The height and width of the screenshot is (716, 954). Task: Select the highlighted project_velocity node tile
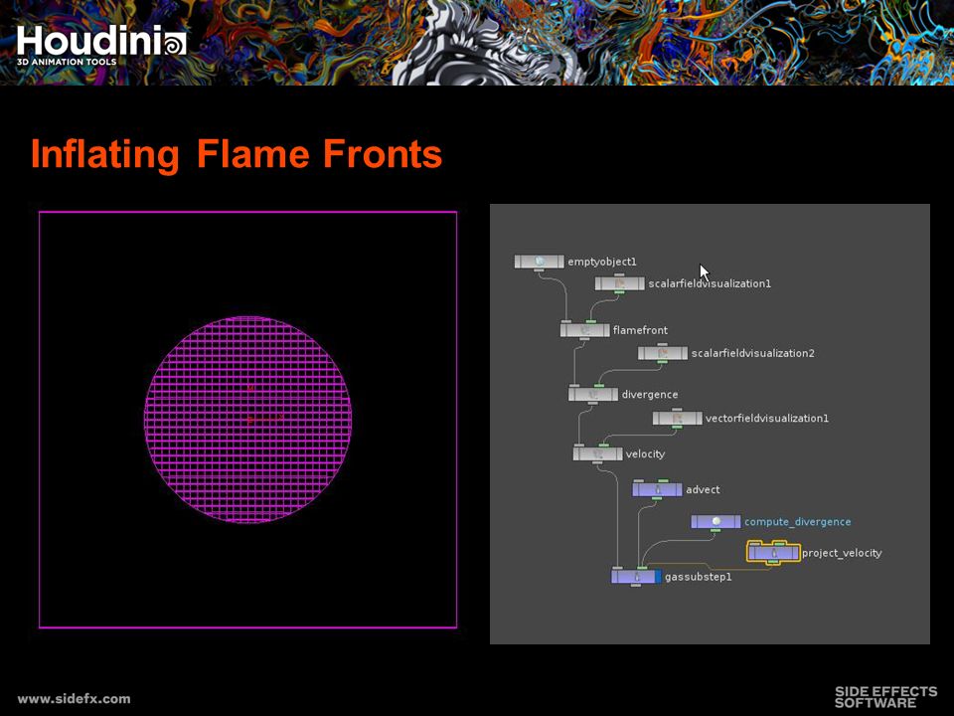tap(773, 553)
